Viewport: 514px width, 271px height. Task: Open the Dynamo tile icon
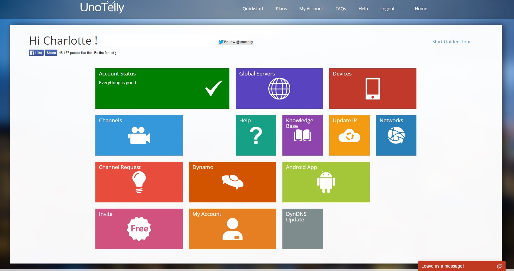(x=232, y=182)
